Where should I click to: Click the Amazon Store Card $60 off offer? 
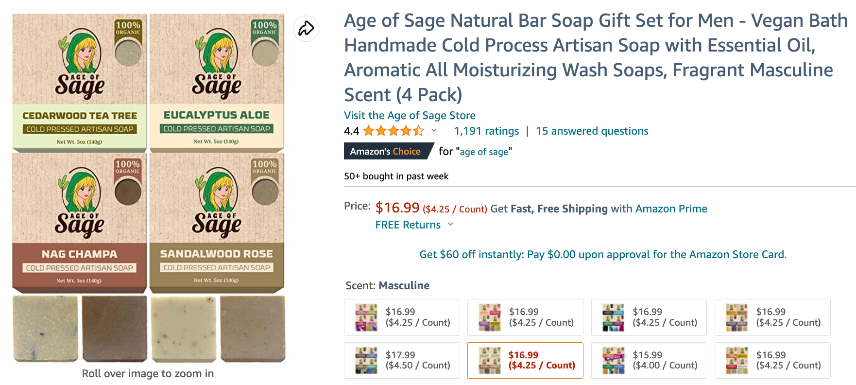click(x=603, y=254)
